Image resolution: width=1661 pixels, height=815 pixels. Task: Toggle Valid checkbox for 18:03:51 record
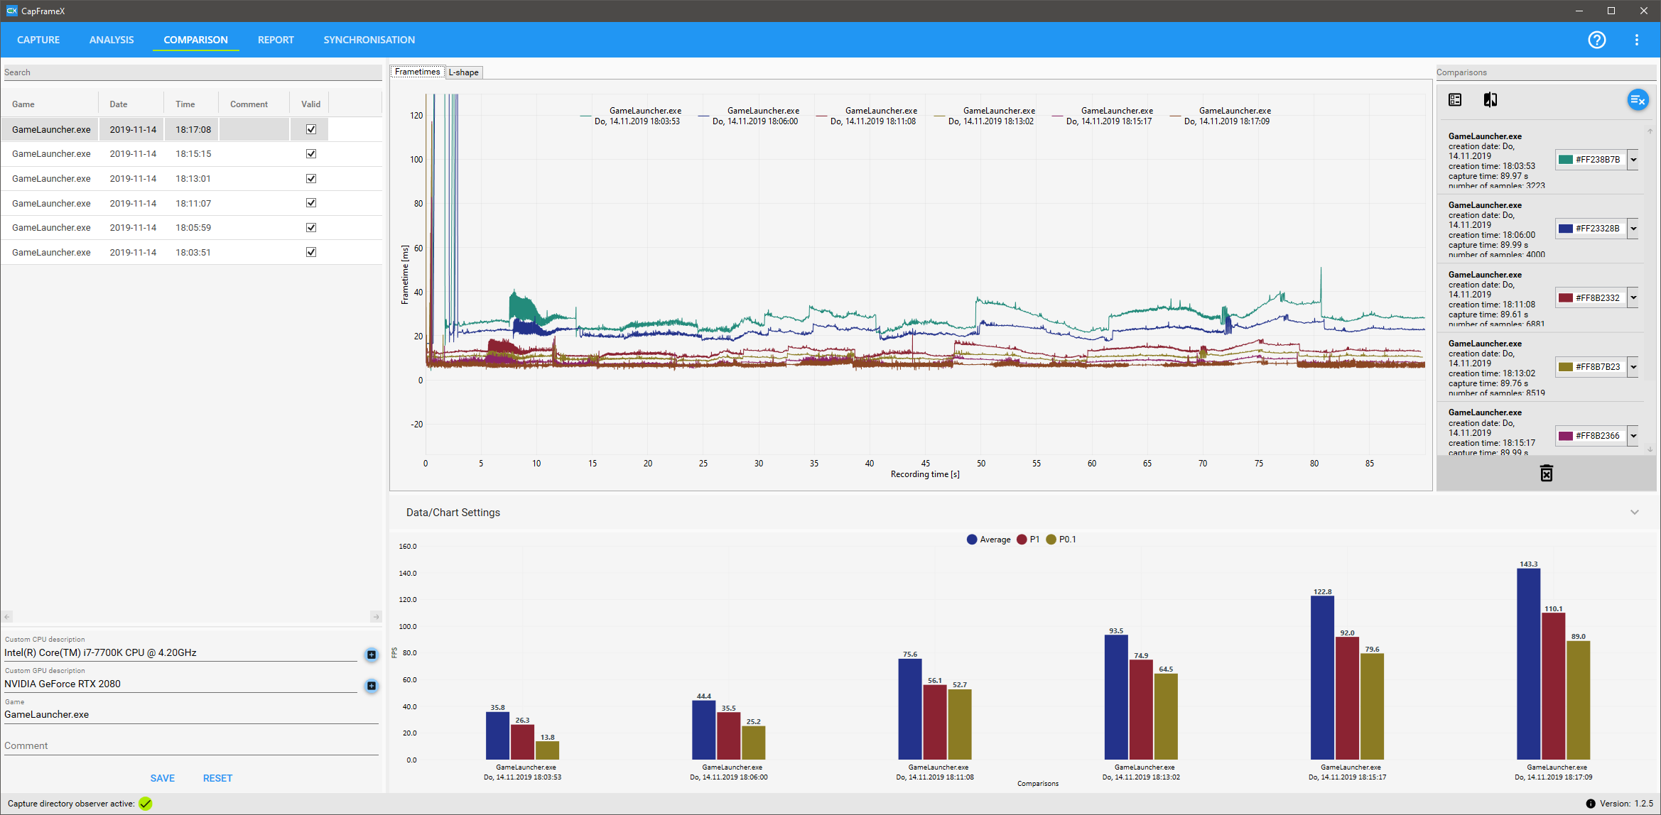pos(310,252)
